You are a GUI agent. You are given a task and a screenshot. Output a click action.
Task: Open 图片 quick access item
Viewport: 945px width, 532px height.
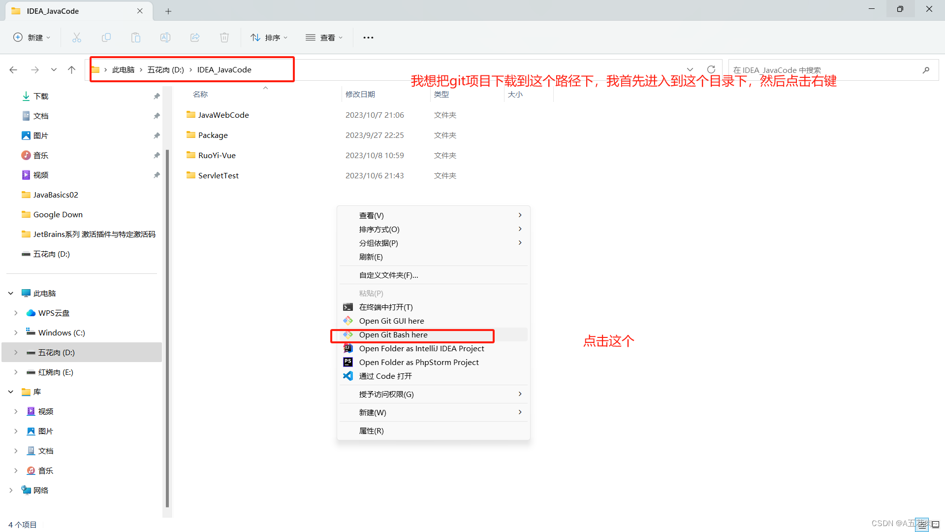(x=41, y=135)
